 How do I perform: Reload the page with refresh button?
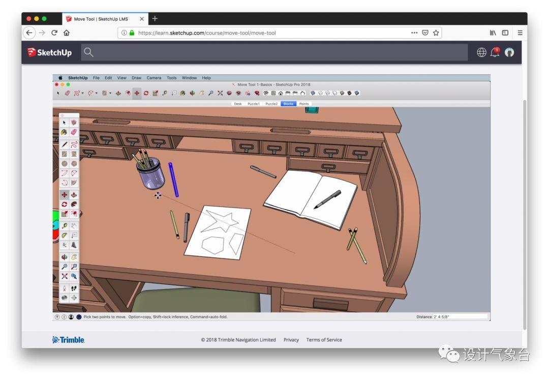click(54, 33)
